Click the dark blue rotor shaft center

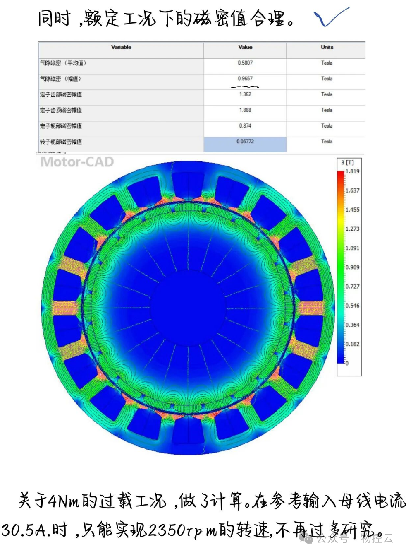(189, 307)
